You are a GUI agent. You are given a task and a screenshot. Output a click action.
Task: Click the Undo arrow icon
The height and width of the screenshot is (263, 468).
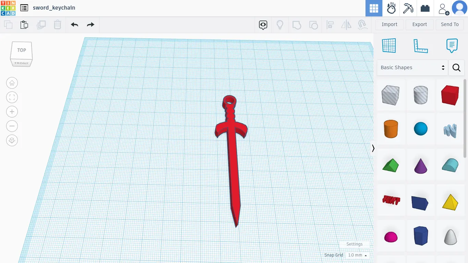74,25
